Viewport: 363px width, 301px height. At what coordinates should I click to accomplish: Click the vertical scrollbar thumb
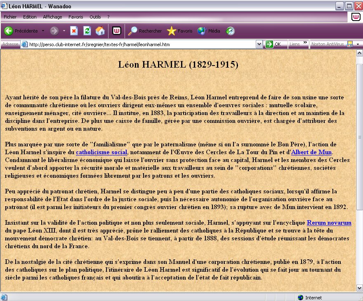pos(360,137)
